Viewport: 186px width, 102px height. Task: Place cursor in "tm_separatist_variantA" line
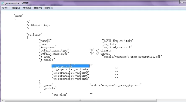coord(70,69)
